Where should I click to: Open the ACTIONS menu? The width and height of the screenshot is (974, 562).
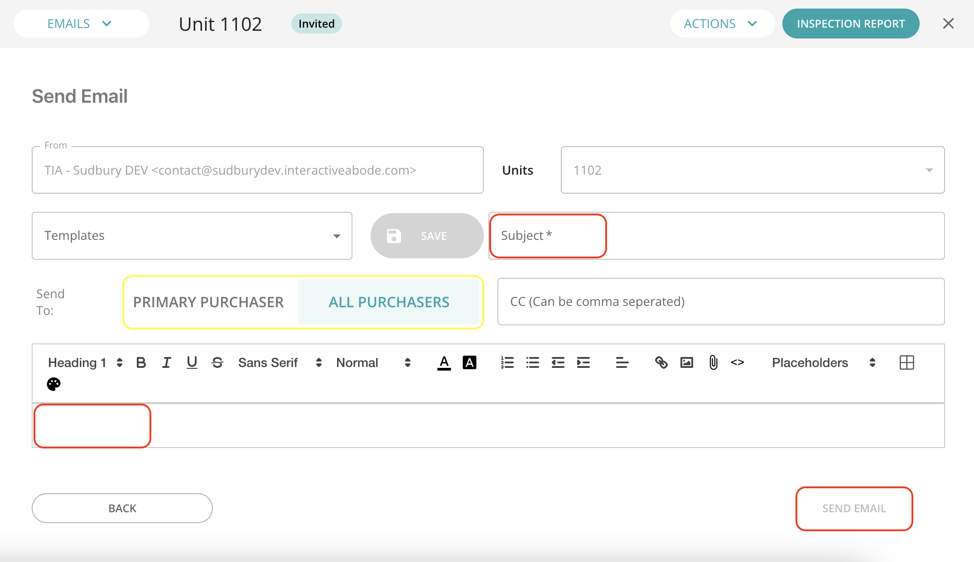tap(722, 24)
